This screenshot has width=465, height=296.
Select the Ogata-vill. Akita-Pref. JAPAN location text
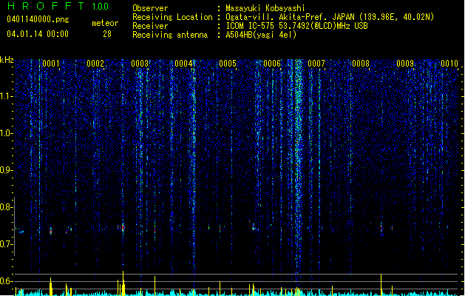coord(330,17)
